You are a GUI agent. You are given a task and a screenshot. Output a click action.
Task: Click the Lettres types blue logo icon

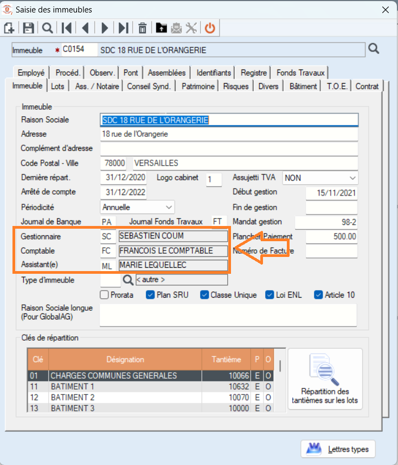(x=313, y=449)
